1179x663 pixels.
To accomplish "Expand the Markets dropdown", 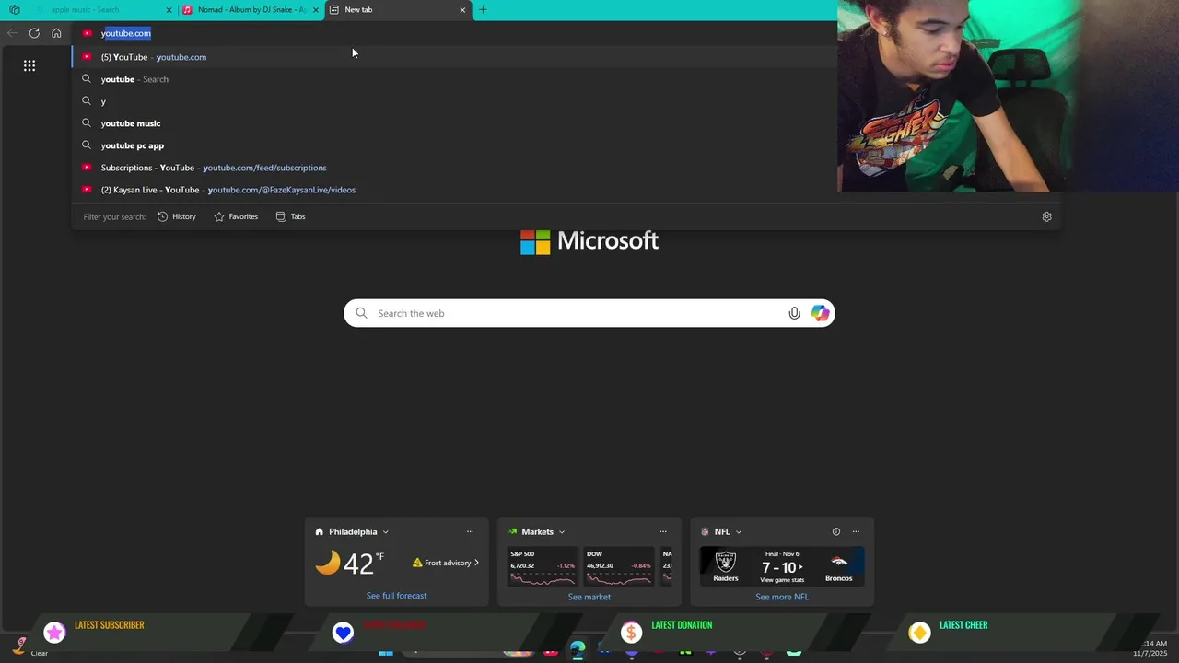I will (561, 531).
